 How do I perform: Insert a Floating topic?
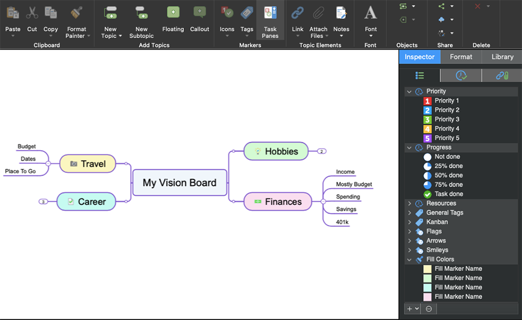(173, 13)
